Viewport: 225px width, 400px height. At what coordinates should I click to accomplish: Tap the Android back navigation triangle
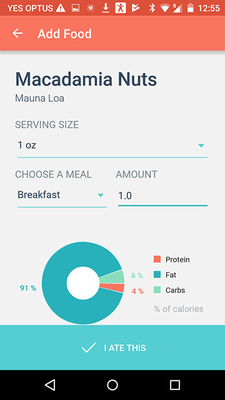click(50, 385)
